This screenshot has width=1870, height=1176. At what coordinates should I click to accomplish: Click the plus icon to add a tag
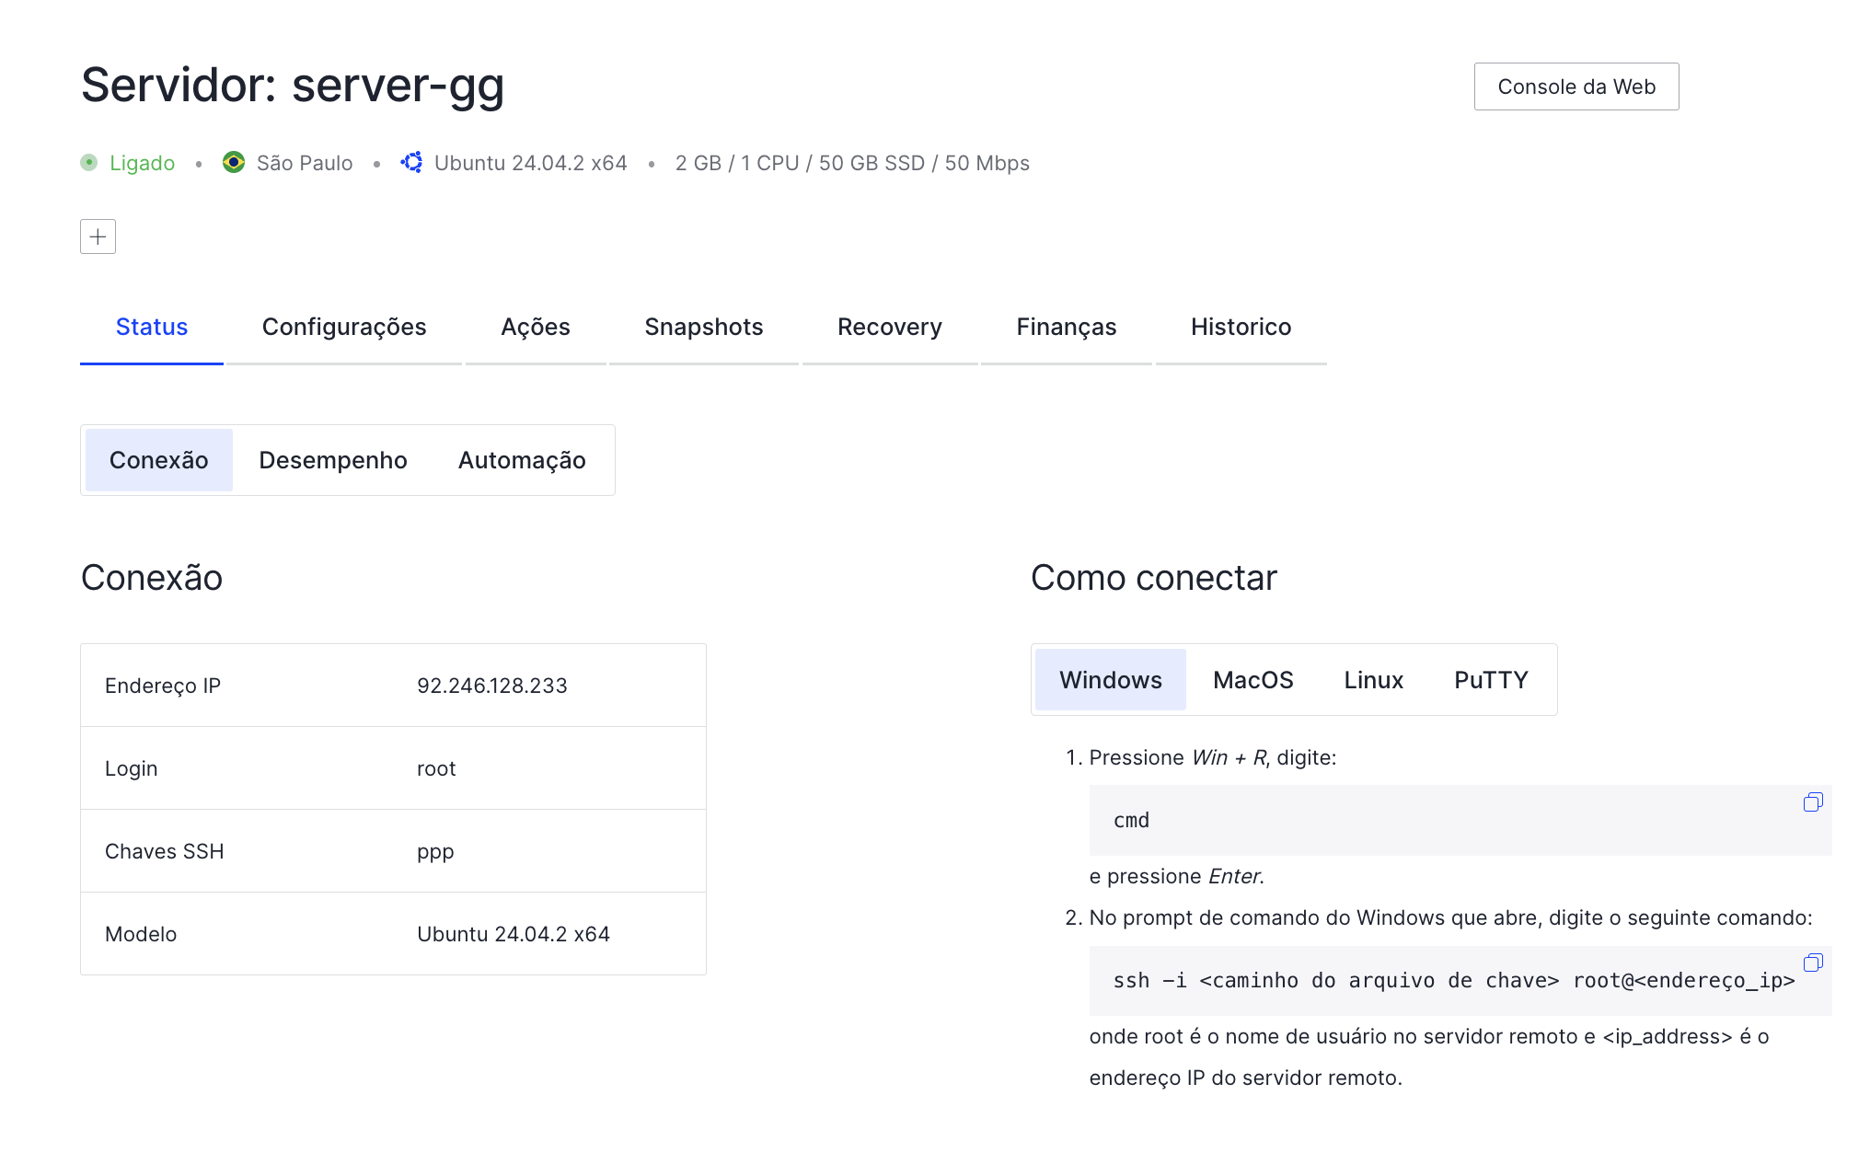[x=98, y=236]
